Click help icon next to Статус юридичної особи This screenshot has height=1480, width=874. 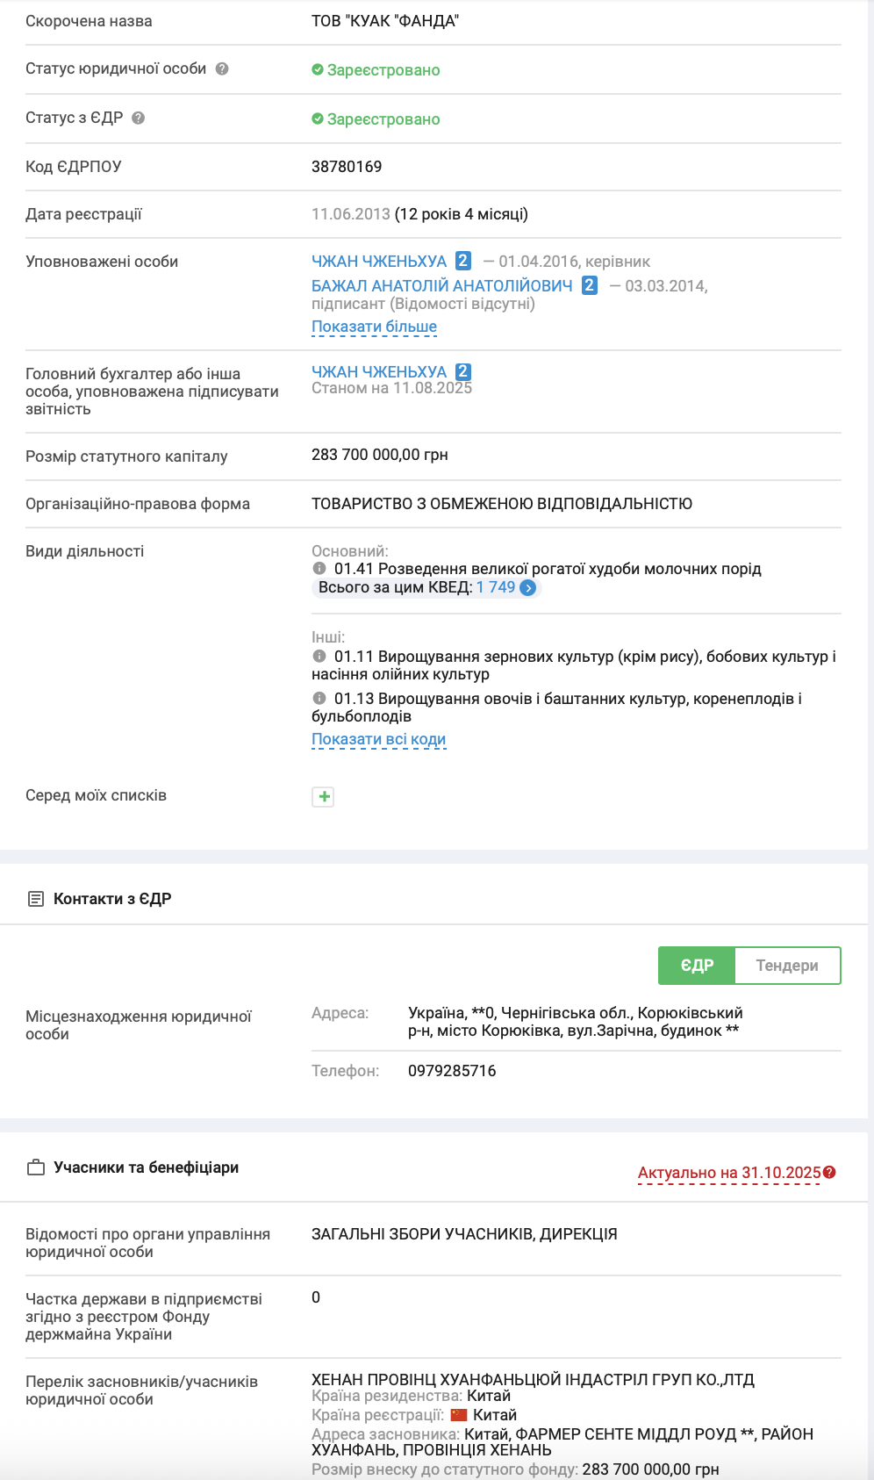[x=222, y=68]
